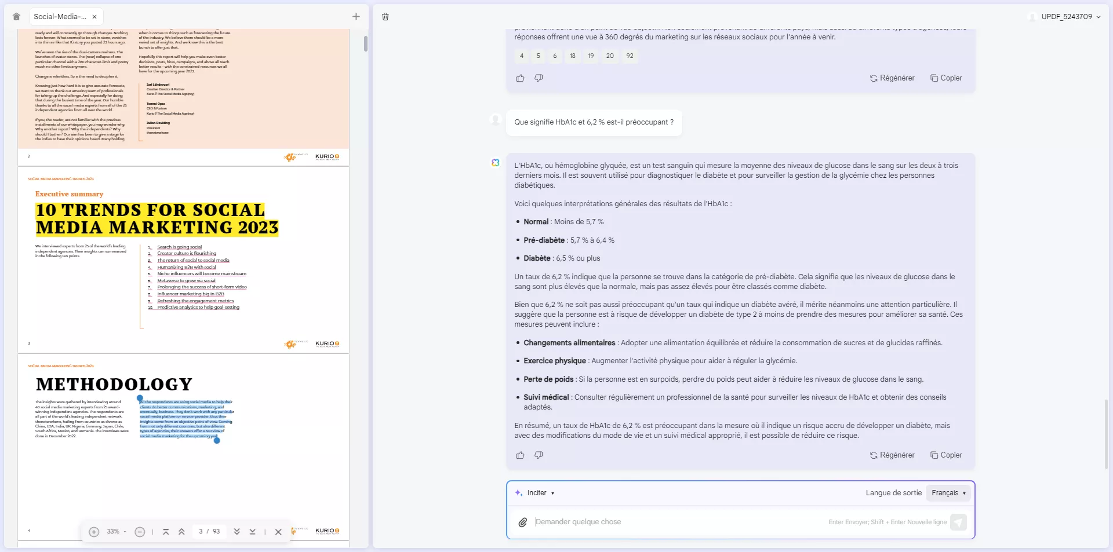Switch to the Social-Media document tab
Image resolution: width=1113 pixels, height=552 pixels.
pyautogui.click(x=60, y=17)
